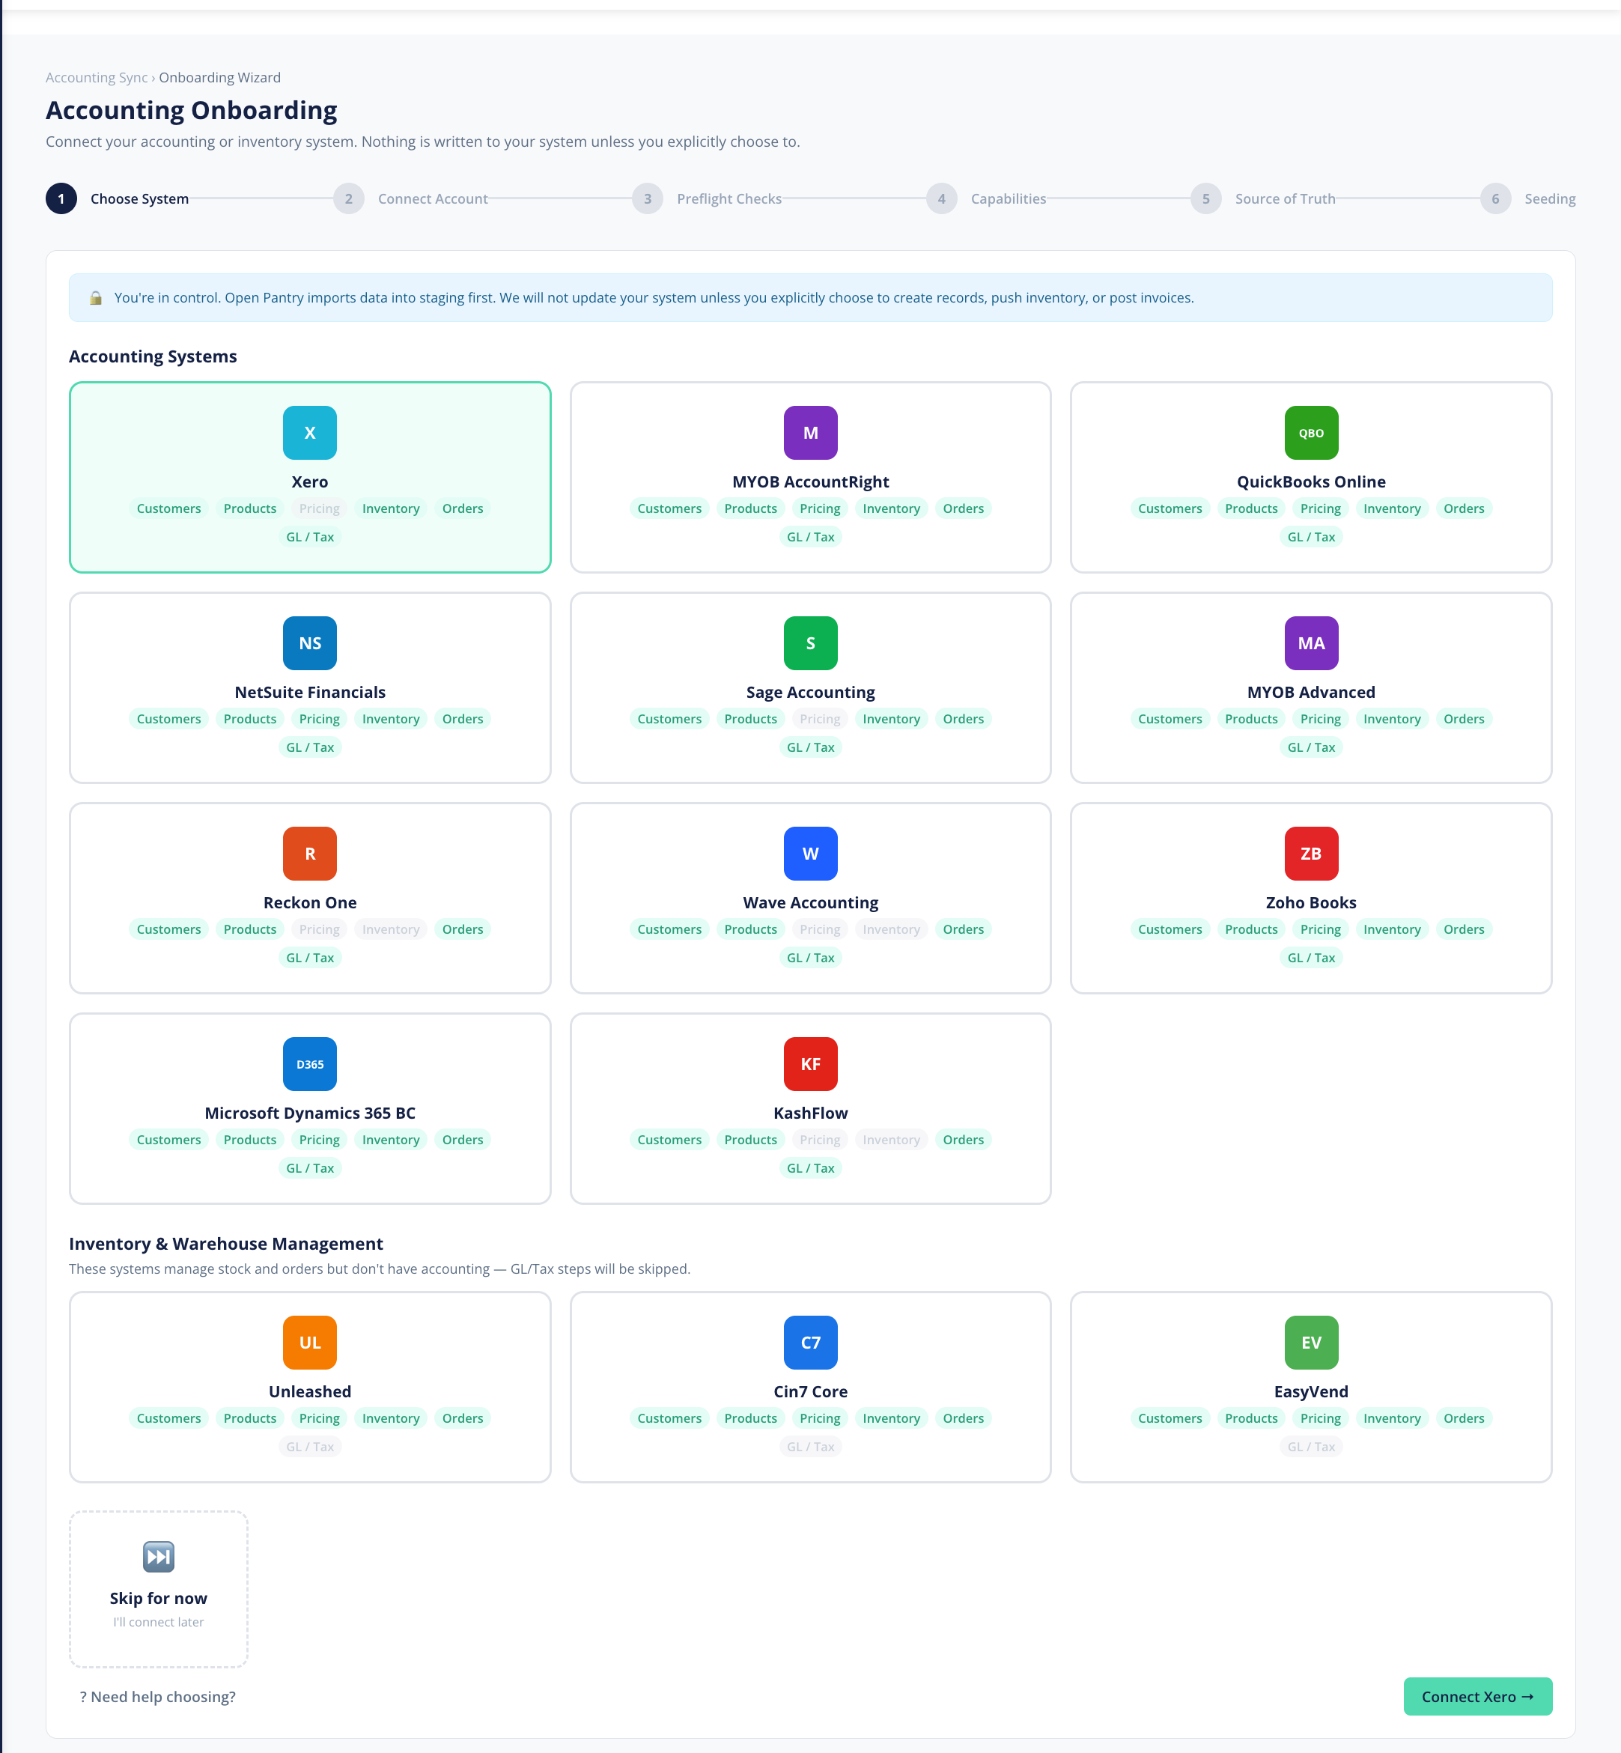This screenshot has width=1621, height=1753.
Task: Follow the Accounting Sync breadcrumb link
Action: [97, 77]
